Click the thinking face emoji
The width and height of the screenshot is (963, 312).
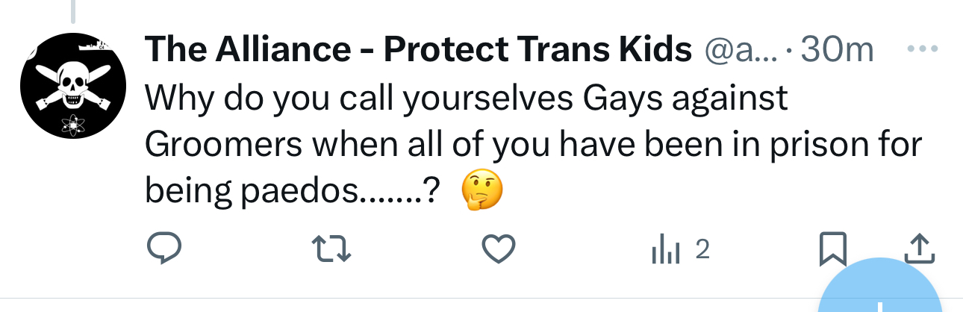(481, 191)
